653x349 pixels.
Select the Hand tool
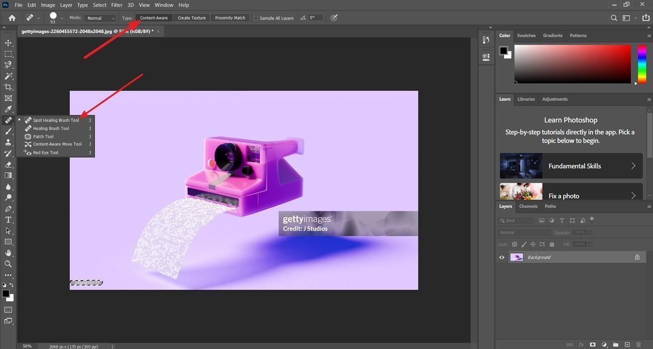coord(8,253)
